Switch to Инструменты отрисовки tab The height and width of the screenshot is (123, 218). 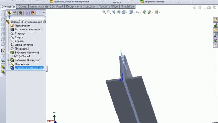[81, 6]
